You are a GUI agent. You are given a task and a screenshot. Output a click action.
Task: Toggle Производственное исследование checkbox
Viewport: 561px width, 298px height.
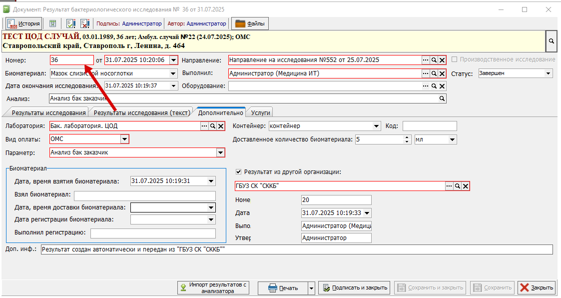pos(455,59)
